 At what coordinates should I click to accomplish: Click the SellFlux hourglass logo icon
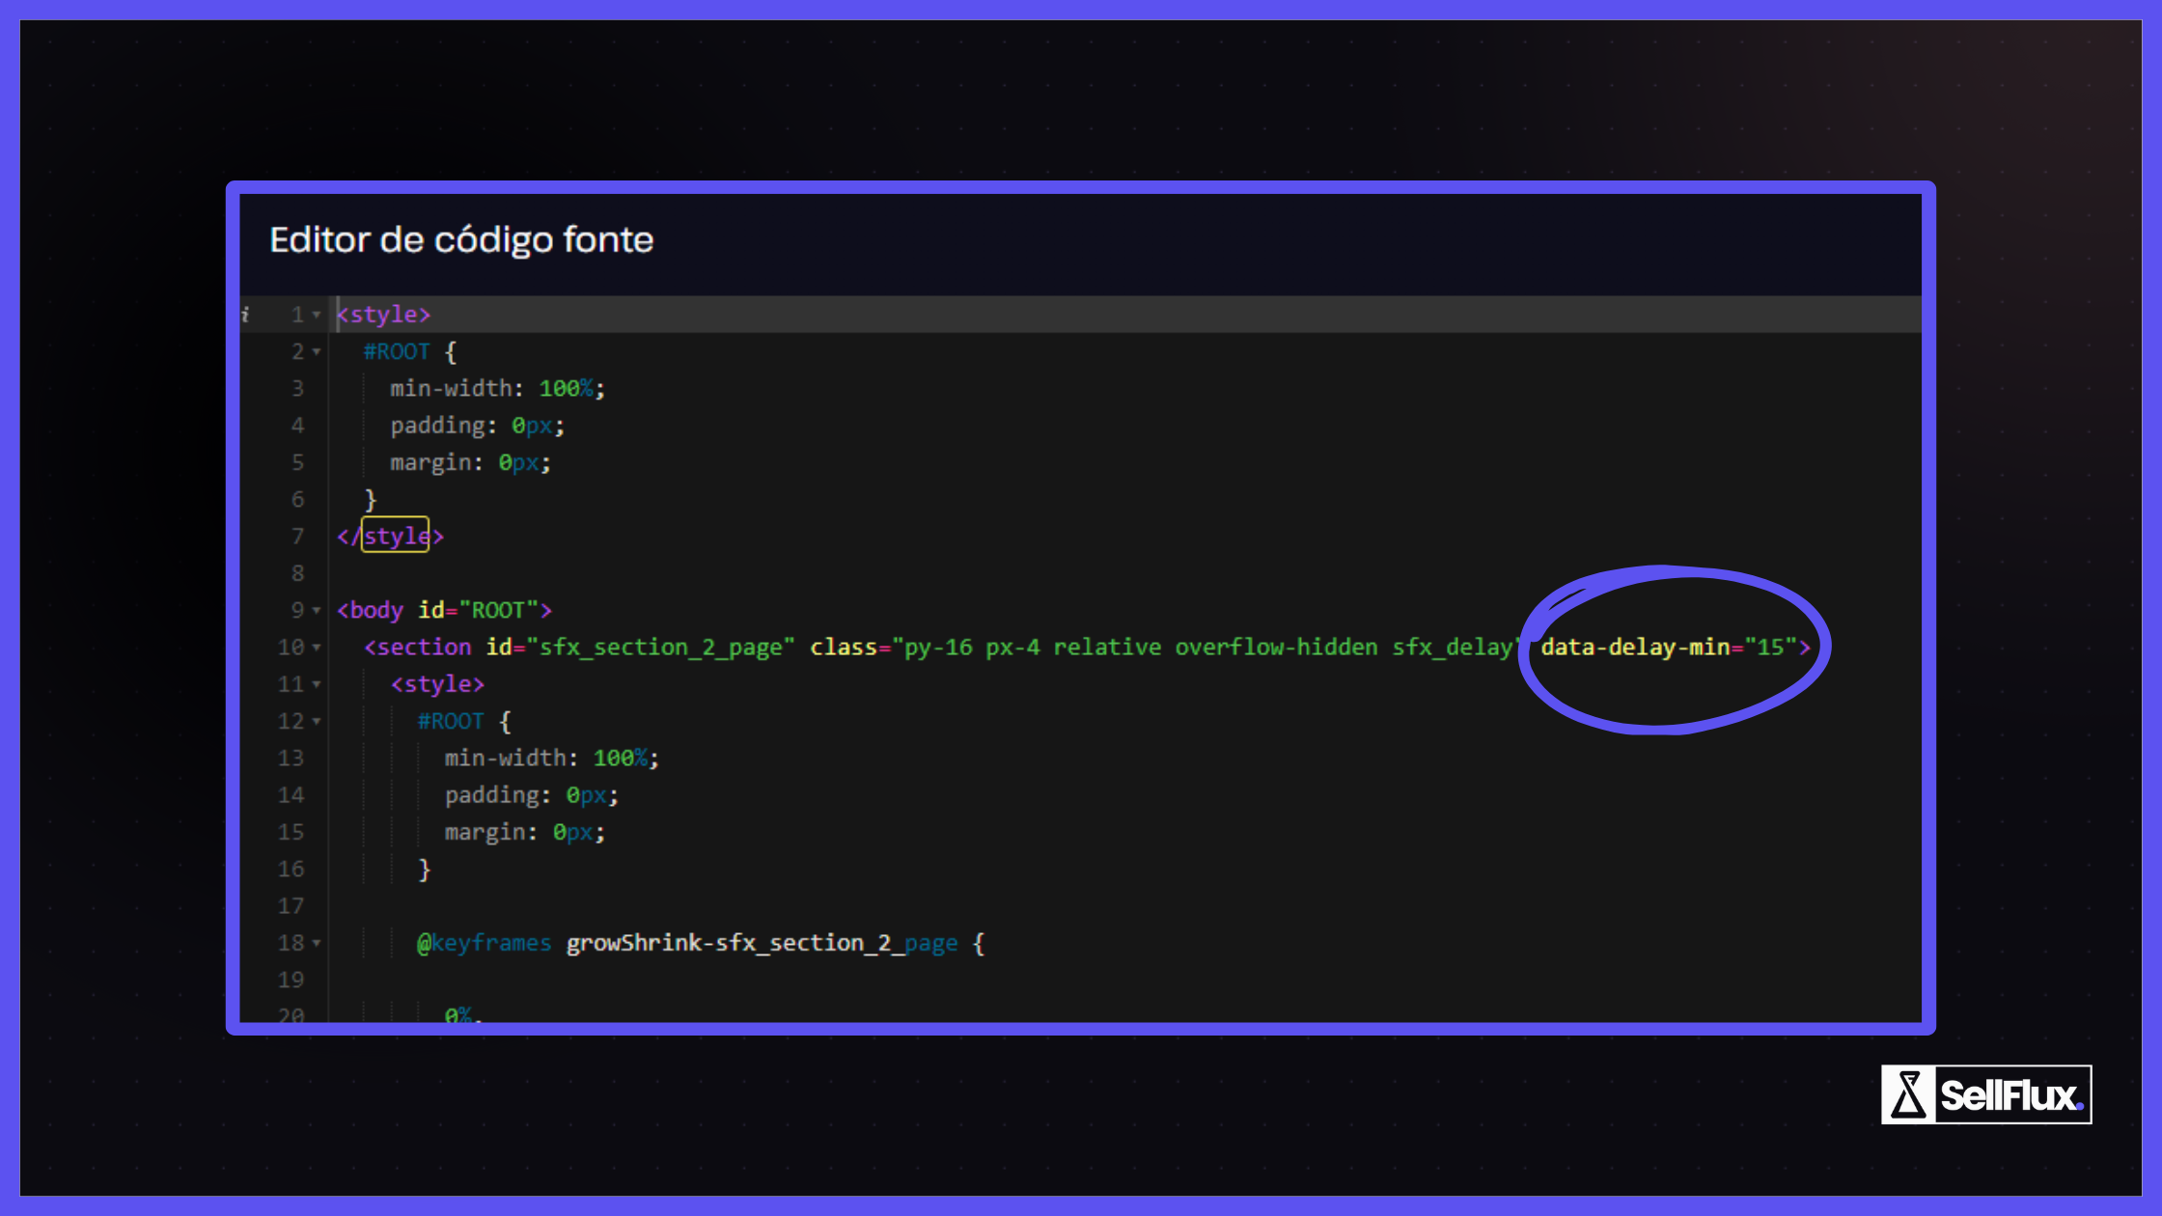pyautogui.click(x=1909, y=1094)
